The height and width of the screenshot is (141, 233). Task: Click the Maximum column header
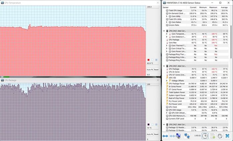[213, 7]
